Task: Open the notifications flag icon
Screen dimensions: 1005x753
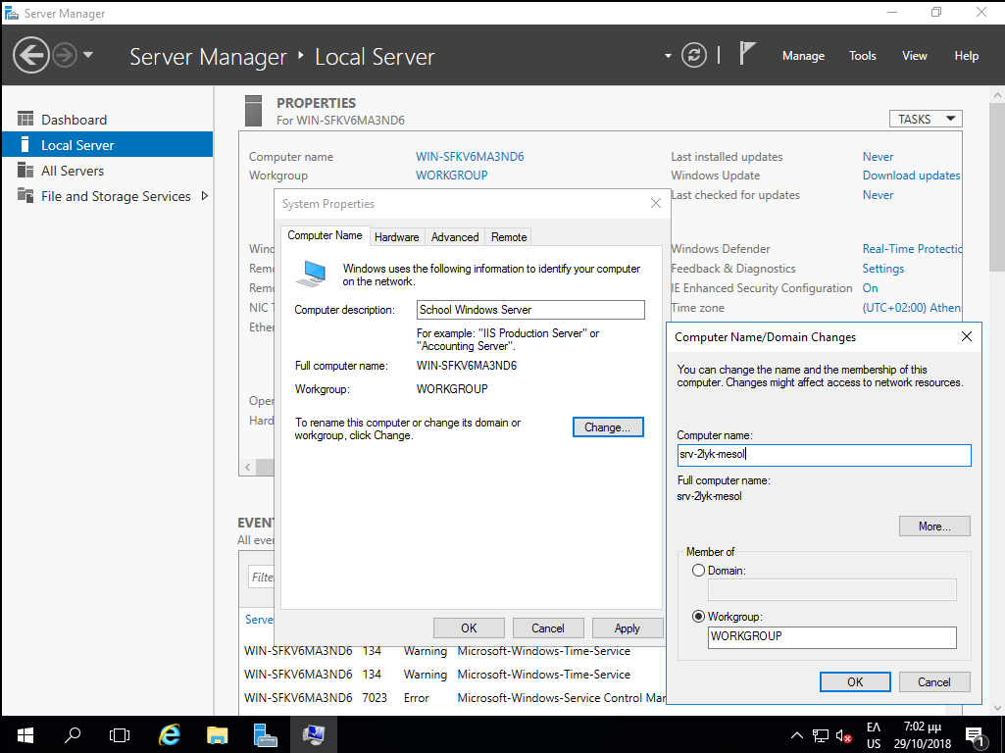Action: pyautogui.click(x=748, y=54)
